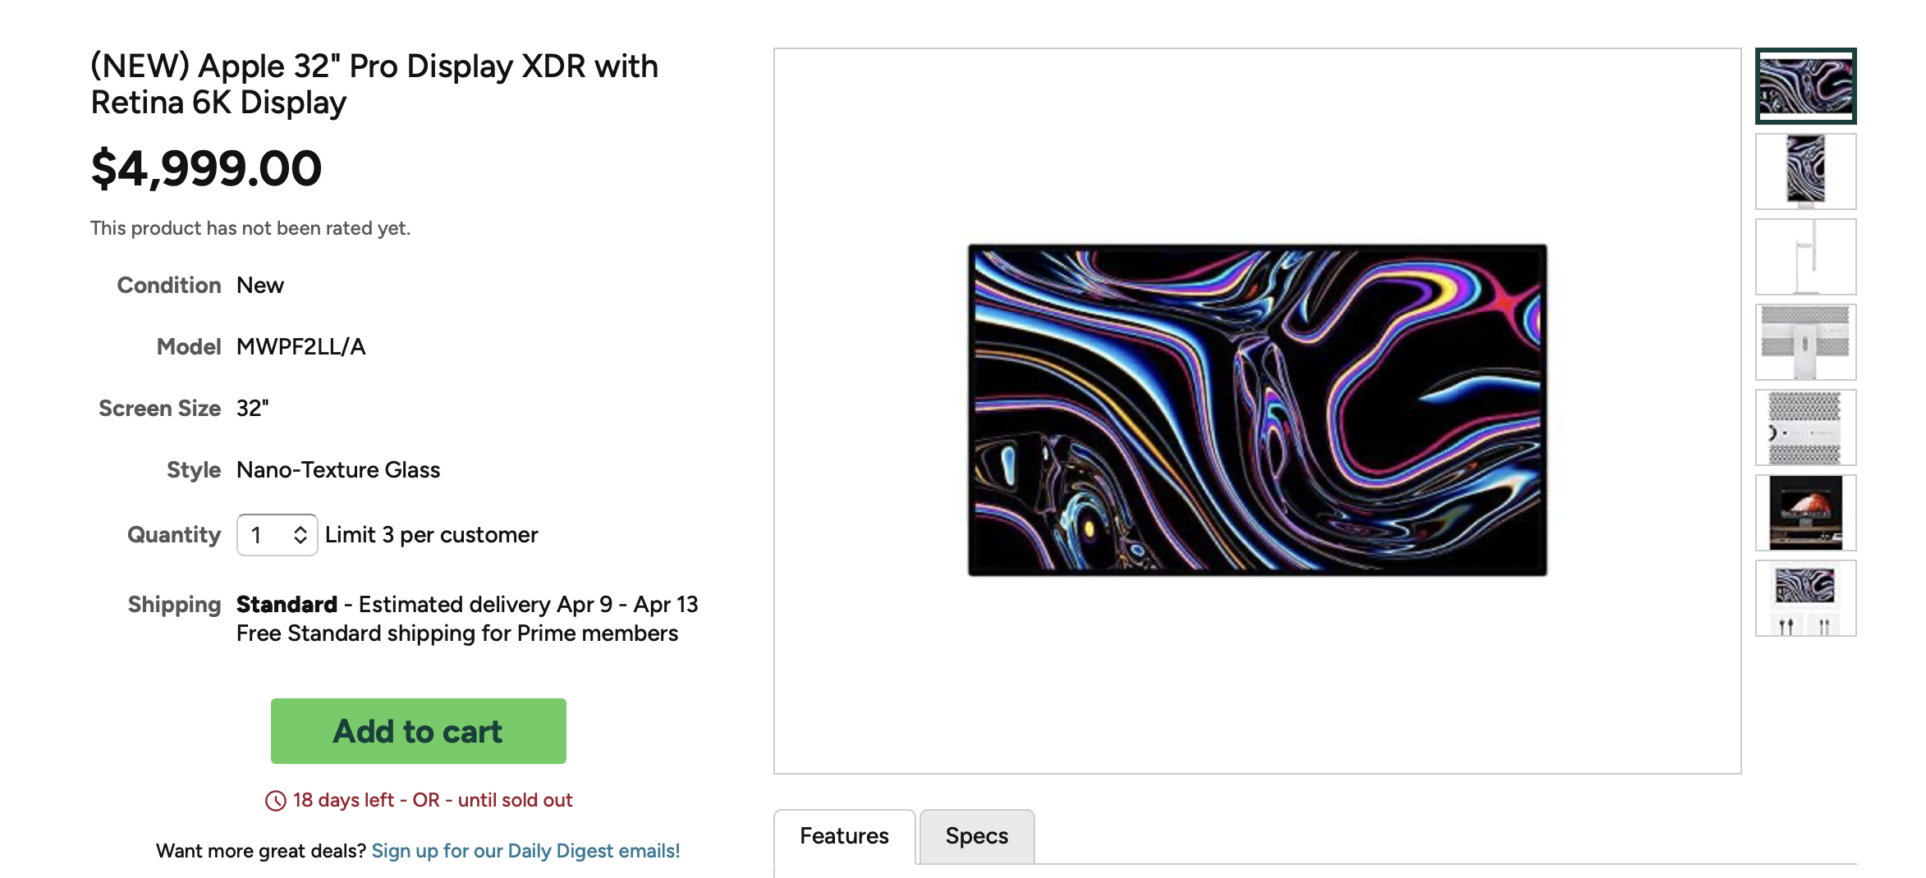Select the rear lattice pattern thumbnail
Image resolution: width=1926 pixels, height=878 pixels.
1805,428
